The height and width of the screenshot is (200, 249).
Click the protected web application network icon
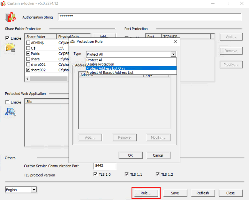point(11,112)
